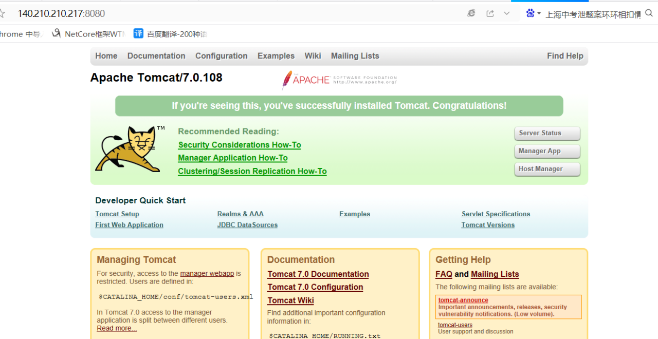658x339 pixels.
Task: Click the address bar URL 140.210.210.217:8080
Action: coord(61,13)
